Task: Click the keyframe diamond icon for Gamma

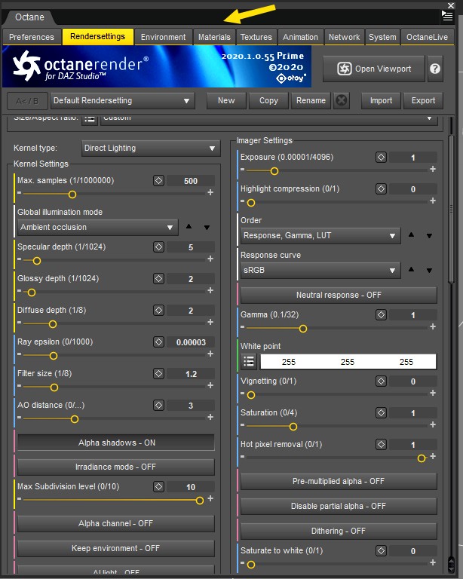Action: (x=381, y=315)
